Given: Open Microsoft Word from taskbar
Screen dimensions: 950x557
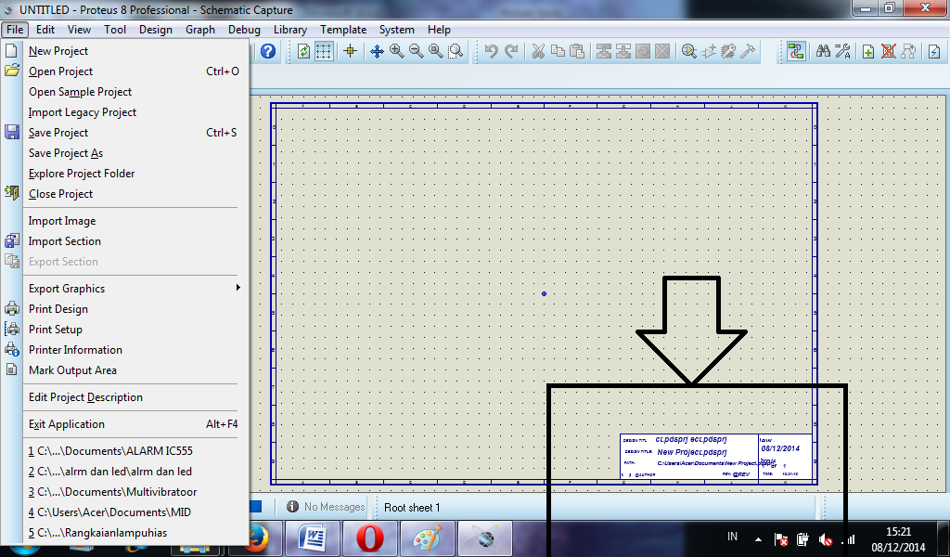Looking at the screenshot, I should (x=314, y=538).
